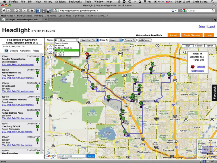The image size is (217, 163).
Task: Select the All contacts filter
Action: click(x=6, y=51)
